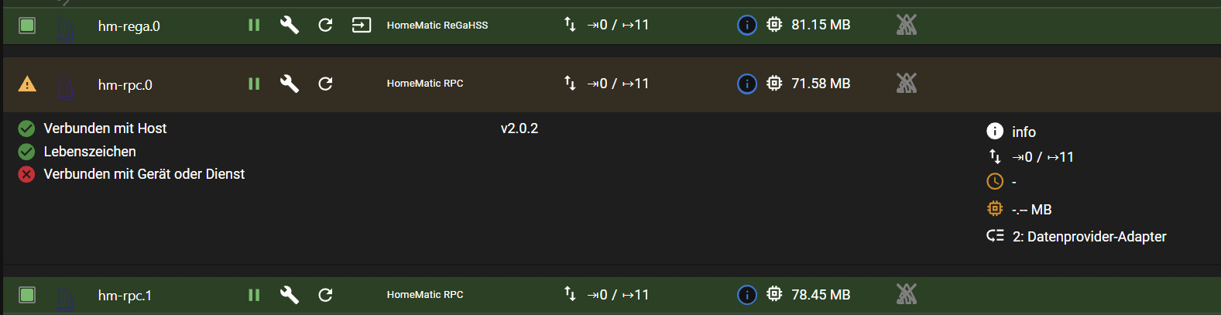The width and height of the screenshot is (1221, 315).
Task: Open hm-rega.0 web link icon
Action: pos(362,26)
